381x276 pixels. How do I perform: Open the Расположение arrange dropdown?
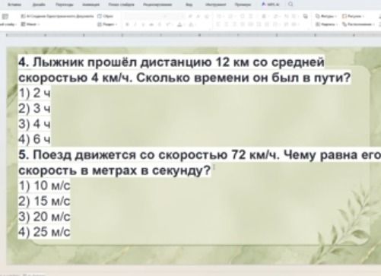click(x=358, y=24)
